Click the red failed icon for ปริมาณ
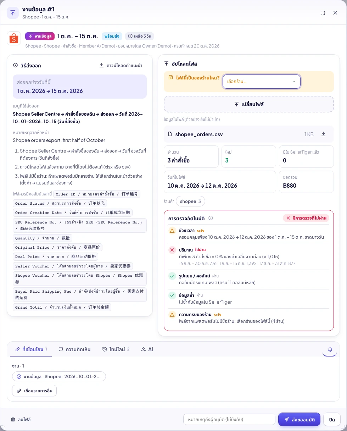 (172, 250)
